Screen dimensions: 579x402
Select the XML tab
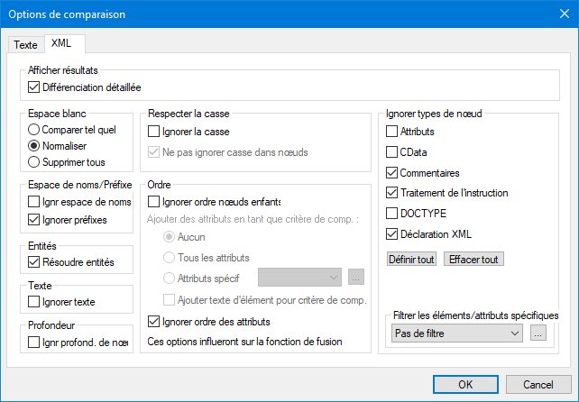pos(62,43)
